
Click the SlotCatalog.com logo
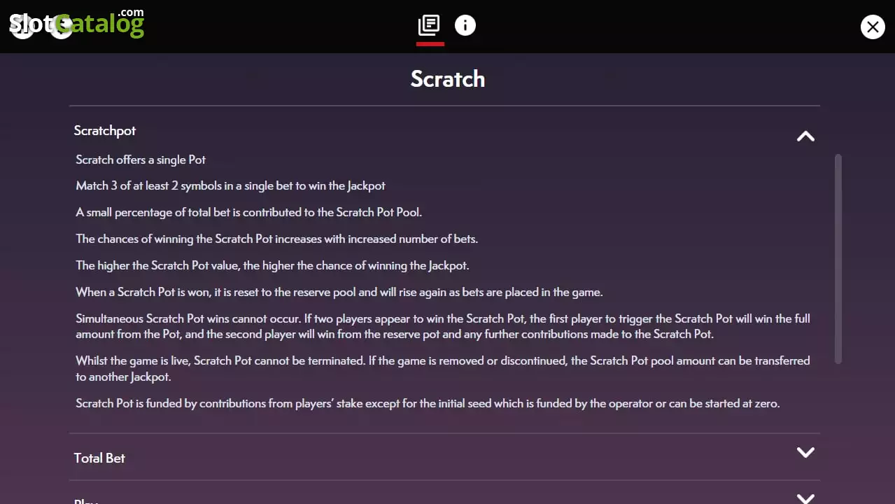77,23
